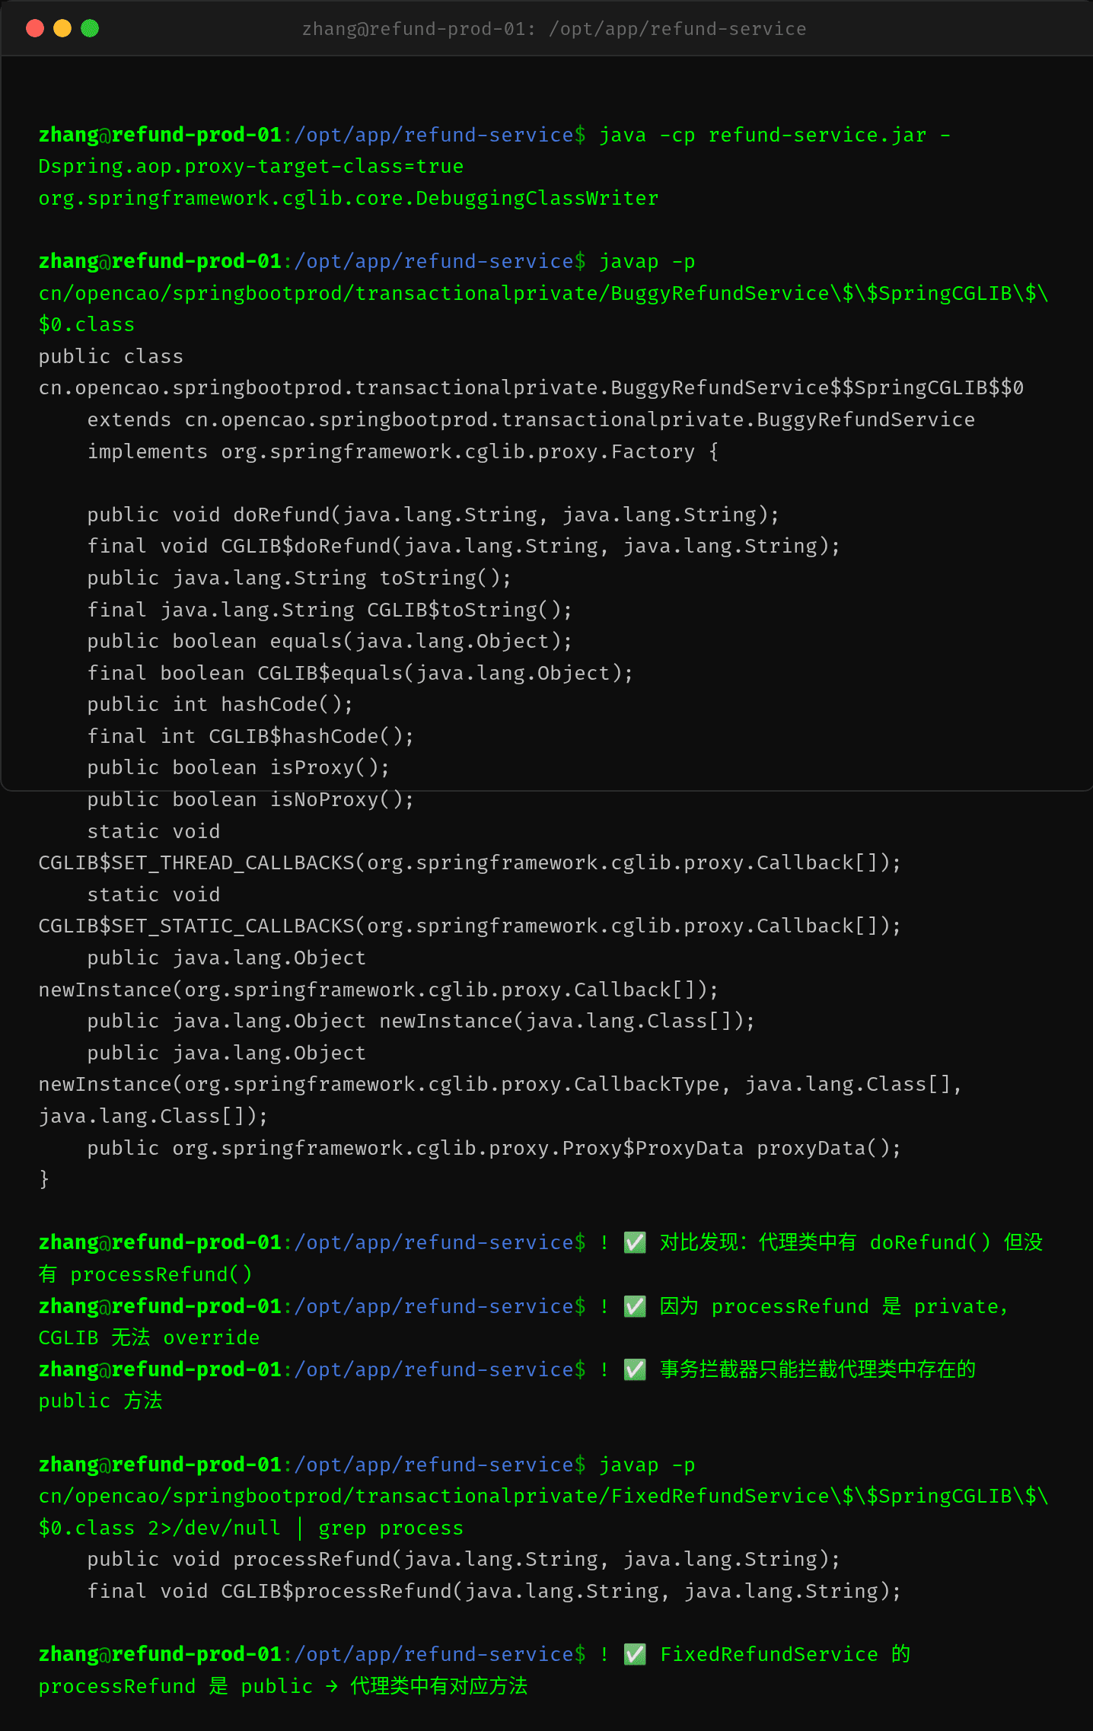Click the CGLIB$processRefund final method line
Screen dimensions: 1093x1731
coord(494,1592)
